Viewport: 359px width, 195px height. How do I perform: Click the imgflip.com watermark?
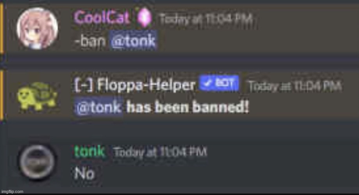point(13,191)
